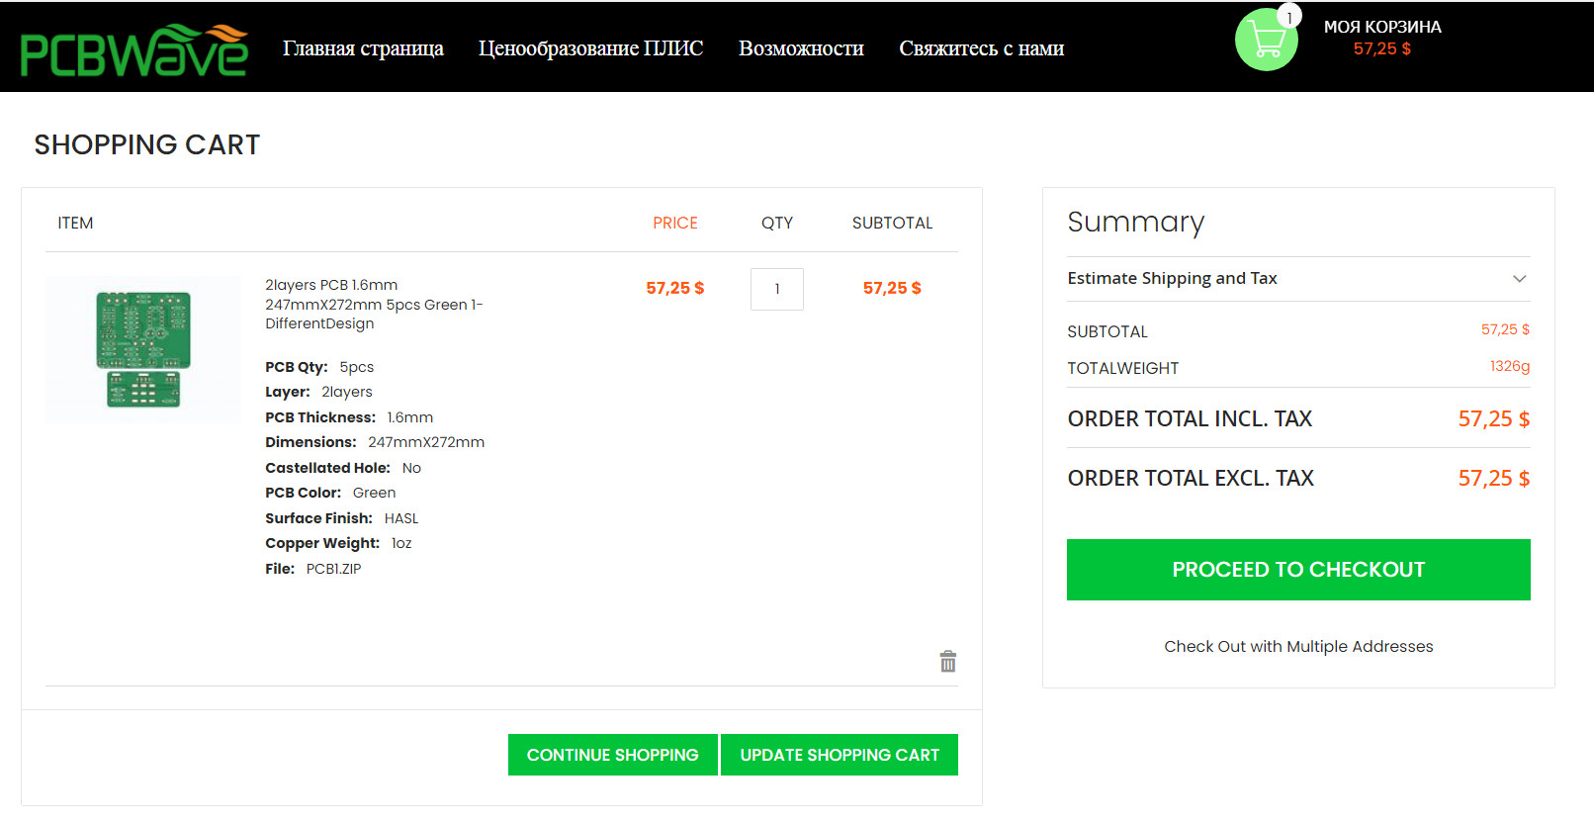Open Check Out with Multiple Addresses link
This screenshot has height=823, width=1594.
click(1297, 647)
